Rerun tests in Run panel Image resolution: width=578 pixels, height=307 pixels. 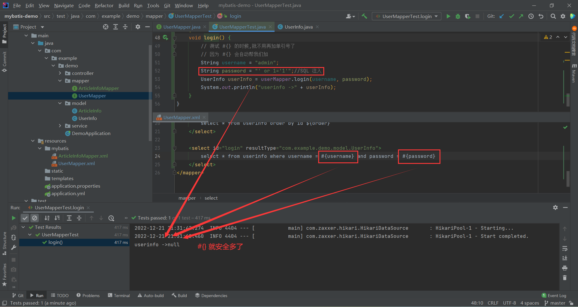click(14, 218)
